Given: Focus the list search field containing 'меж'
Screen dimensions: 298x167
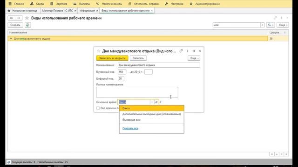Looking at the screenshot, I should 237,25.
